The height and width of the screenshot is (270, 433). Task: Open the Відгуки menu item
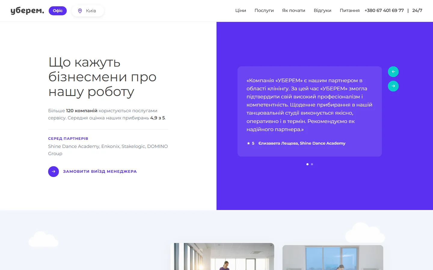[x=322, y=10]
